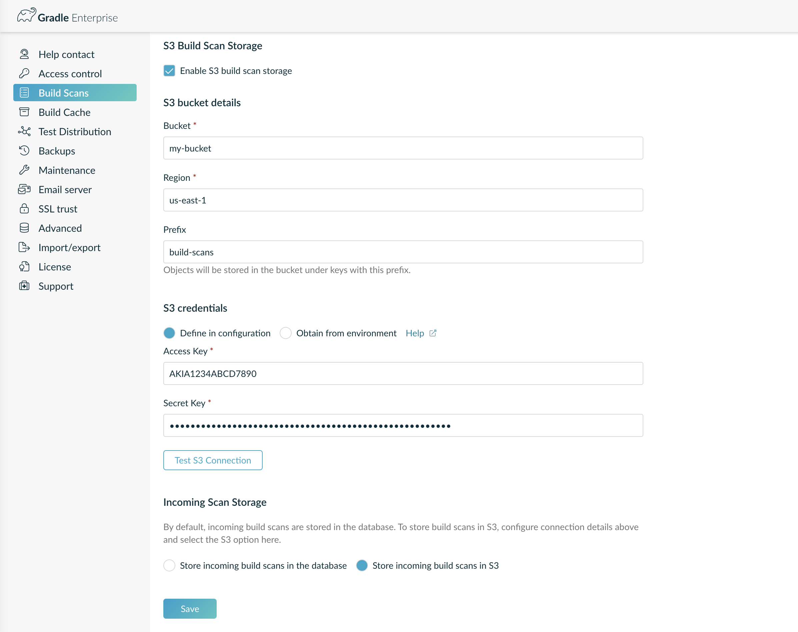Uncheck Enable S3 build scan storage
Image resolution: width=798 pixels, height=632 pixels.
(169, 71)
